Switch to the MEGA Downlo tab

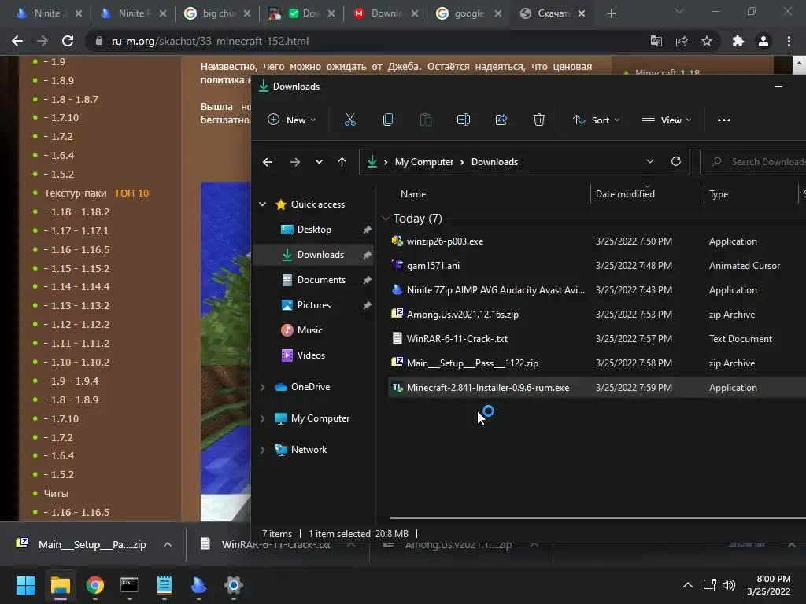click(386, 13)
